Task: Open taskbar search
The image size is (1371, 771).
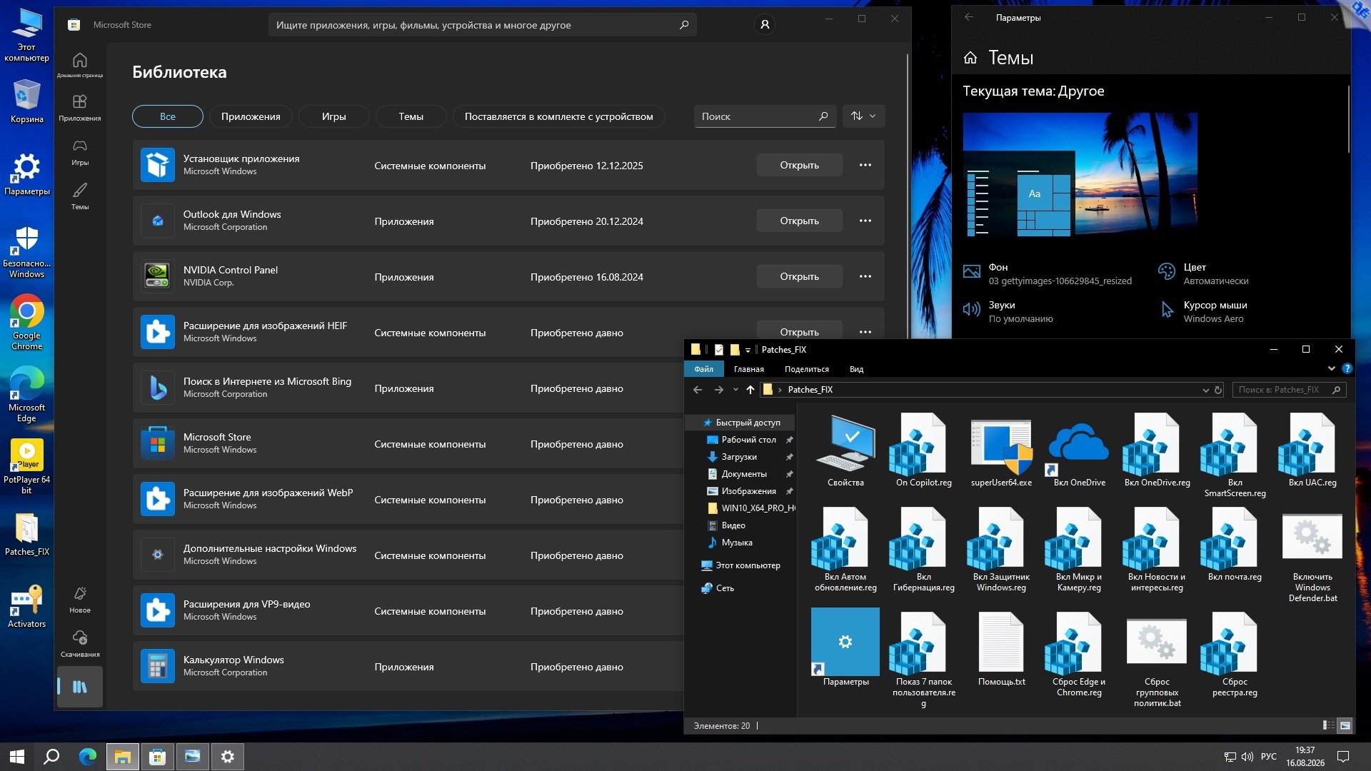Action: point(51,757)
